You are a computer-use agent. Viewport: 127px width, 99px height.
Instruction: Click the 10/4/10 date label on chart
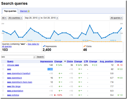[x=30, y=40]
